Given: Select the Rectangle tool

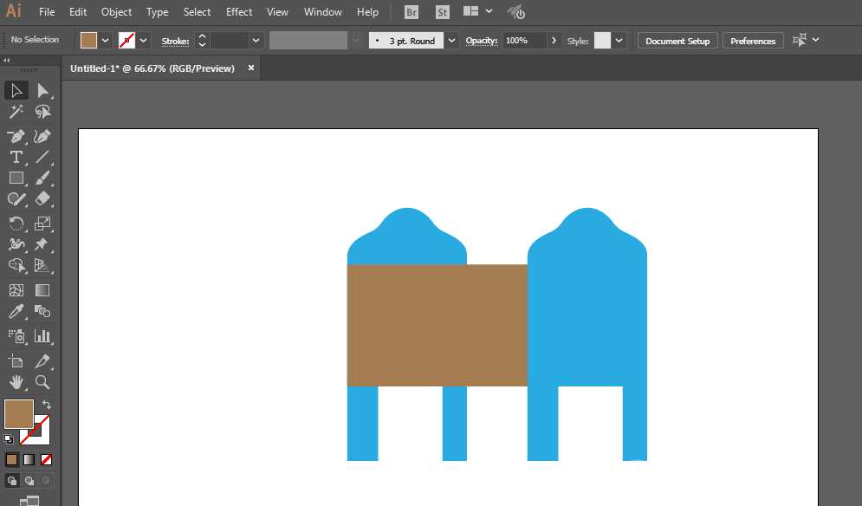Looking at the screenshot, I should pos(16,178).
